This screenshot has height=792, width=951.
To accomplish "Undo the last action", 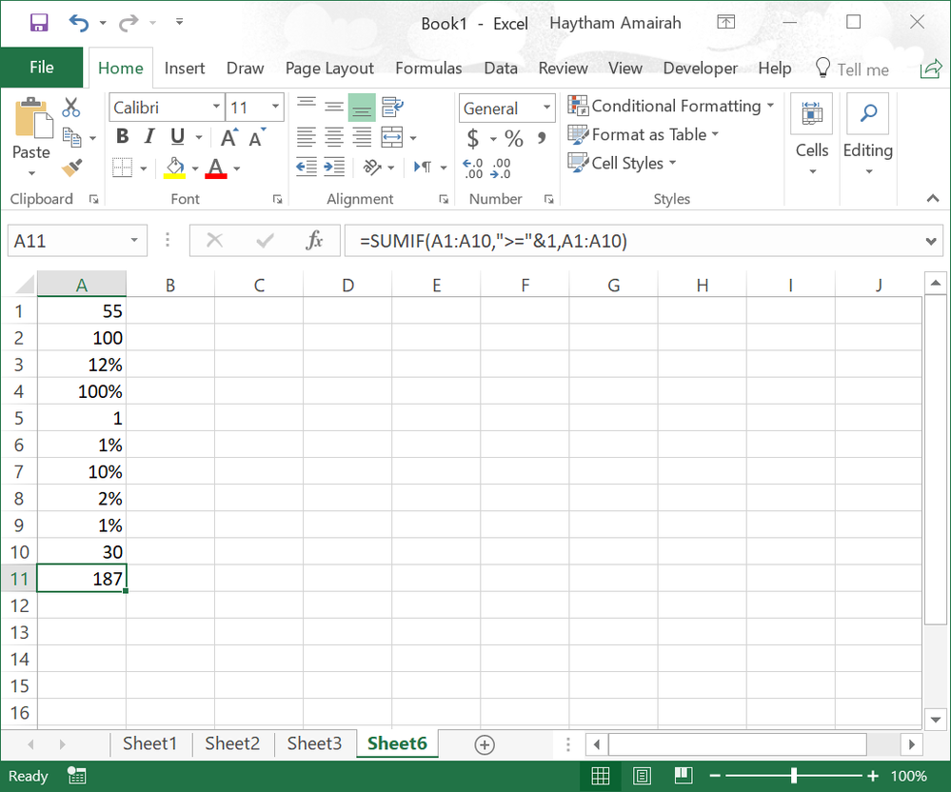I will [x=79, y=23].
